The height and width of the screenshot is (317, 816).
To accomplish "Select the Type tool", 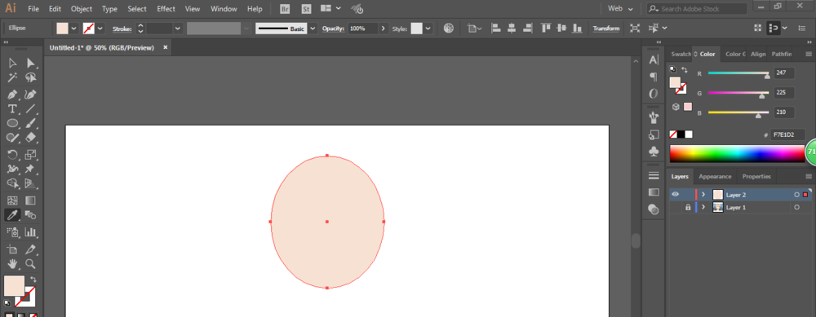I will click(x=12, y=109).
